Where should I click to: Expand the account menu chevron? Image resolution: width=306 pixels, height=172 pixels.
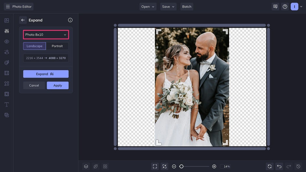pyautogui.click(x=301, y=6)
